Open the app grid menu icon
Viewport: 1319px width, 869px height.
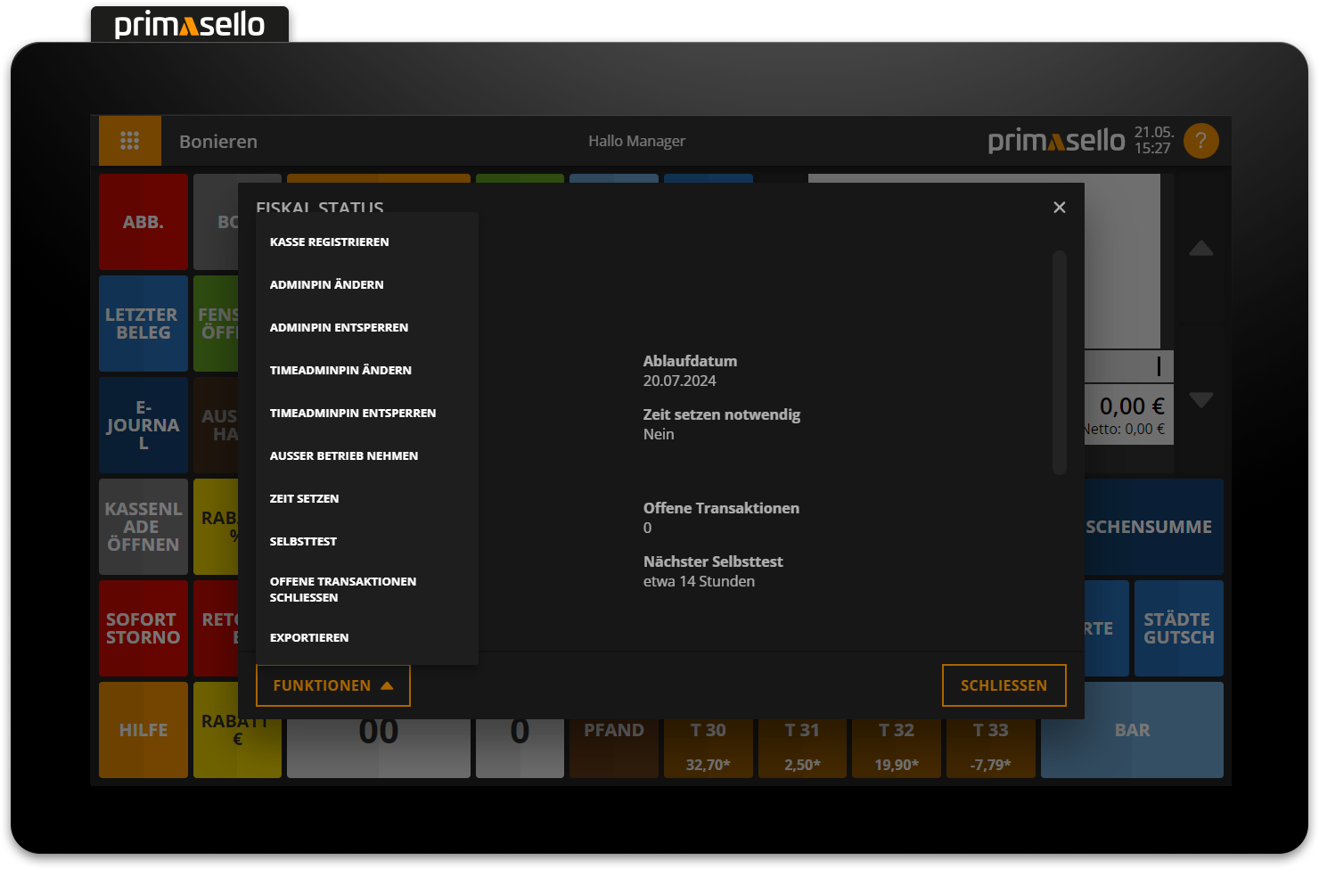(x=130, y=141)
